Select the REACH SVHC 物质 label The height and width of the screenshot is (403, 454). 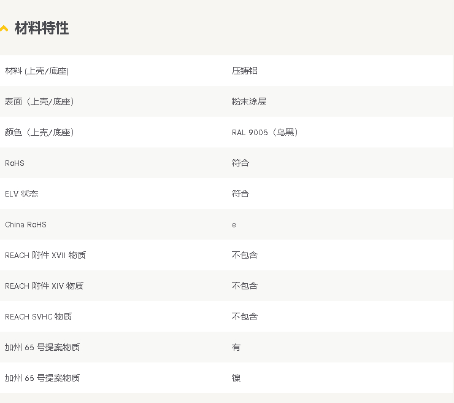[38, 316]
